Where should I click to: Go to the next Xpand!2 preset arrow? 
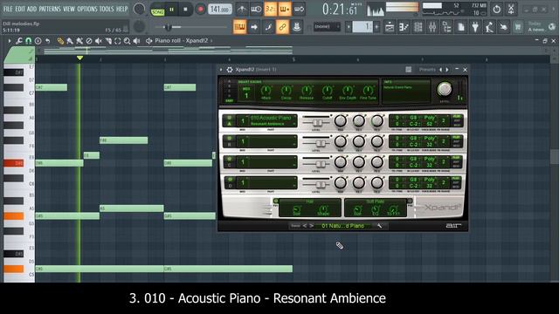tap(447, 70)
